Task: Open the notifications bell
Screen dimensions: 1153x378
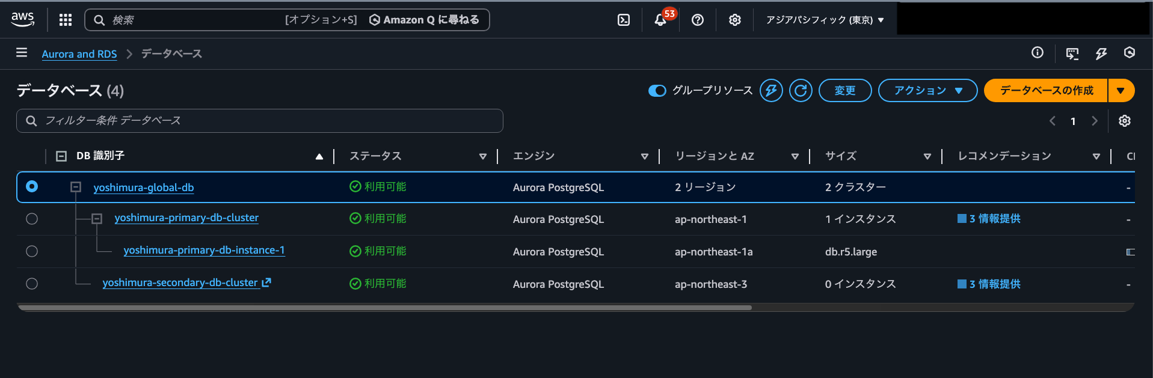Action: pyautogui.click(x=660, y=20)
